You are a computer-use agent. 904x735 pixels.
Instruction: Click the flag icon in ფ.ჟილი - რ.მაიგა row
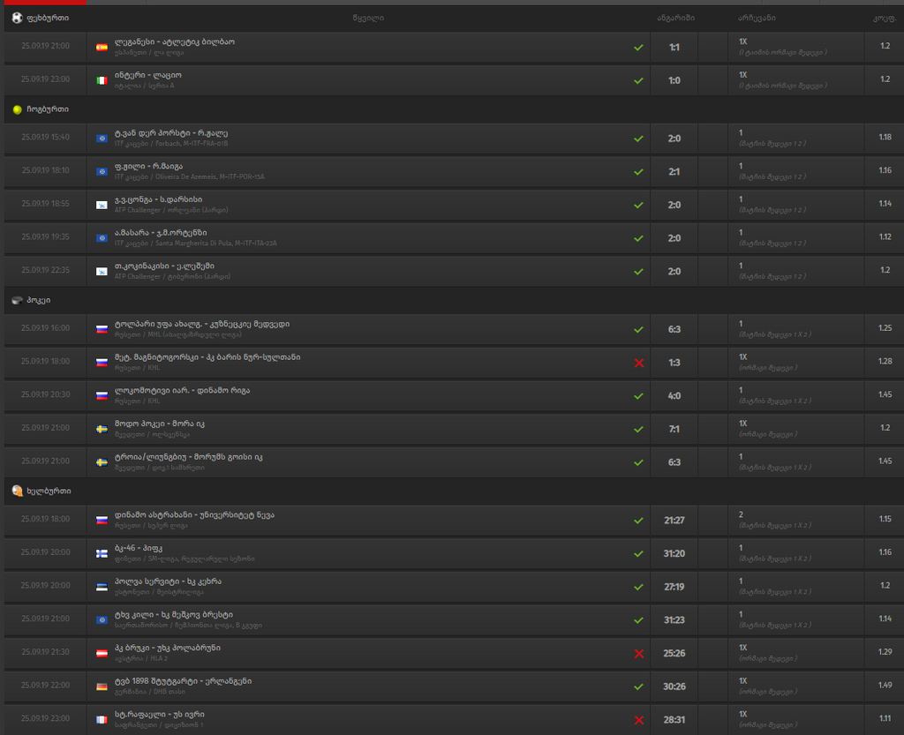coord(102,172)
